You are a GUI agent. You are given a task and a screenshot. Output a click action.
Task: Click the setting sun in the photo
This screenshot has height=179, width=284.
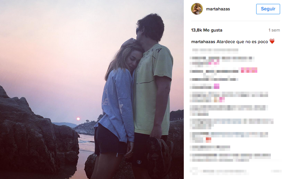click(x=78, y=119)
